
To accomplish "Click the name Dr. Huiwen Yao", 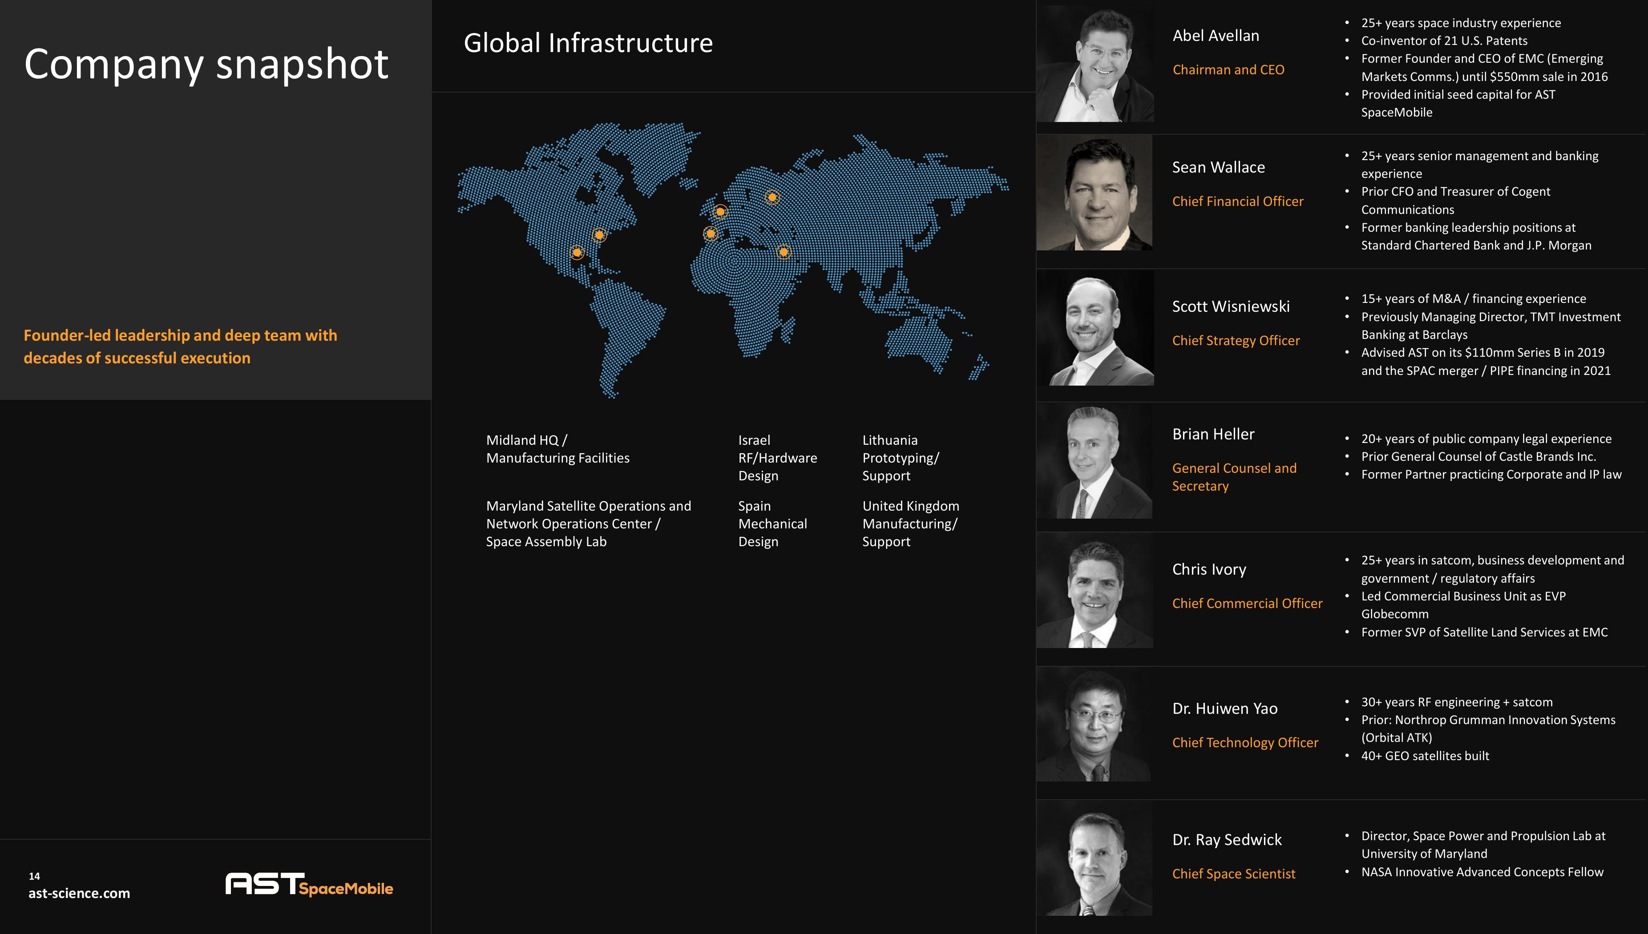I will (1224, 709).
